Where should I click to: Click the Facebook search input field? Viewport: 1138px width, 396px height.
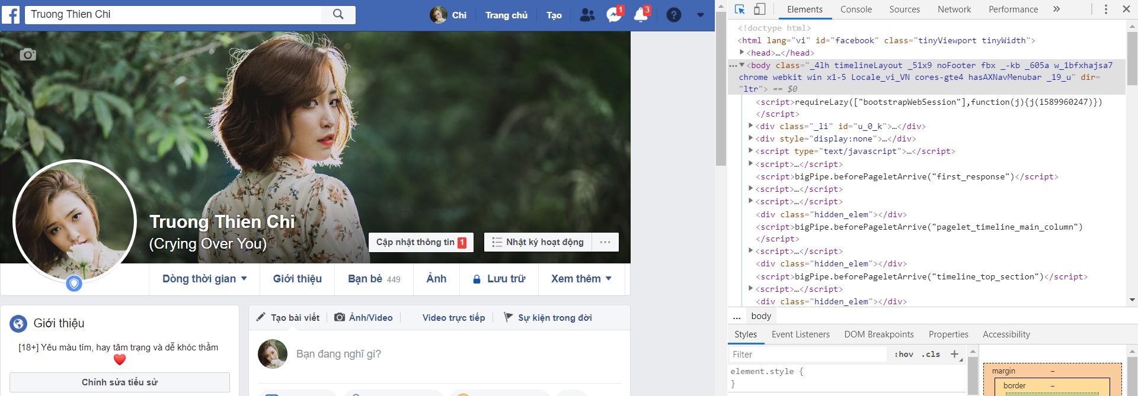pos(173,14)
